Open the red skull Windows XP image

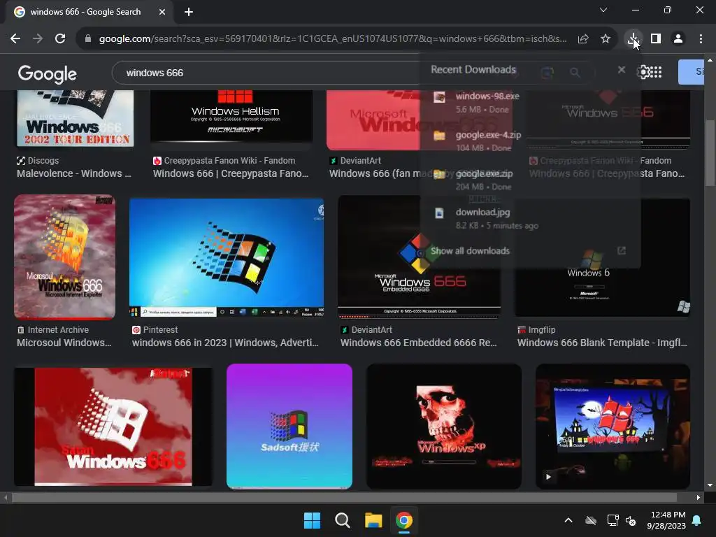click(444, 427)
